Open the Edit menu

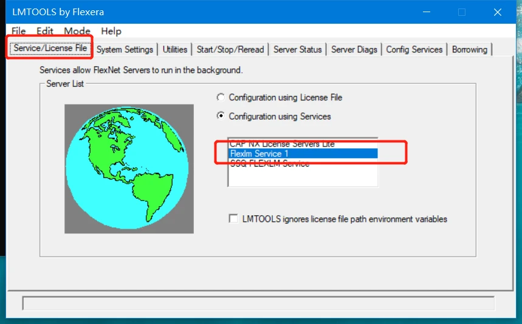point(44,31)
